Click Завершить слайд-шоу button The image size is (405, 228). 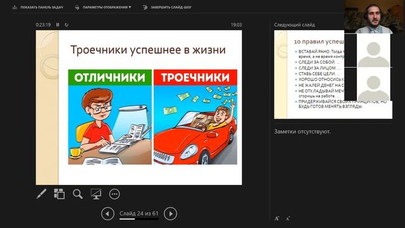[167, 7]
